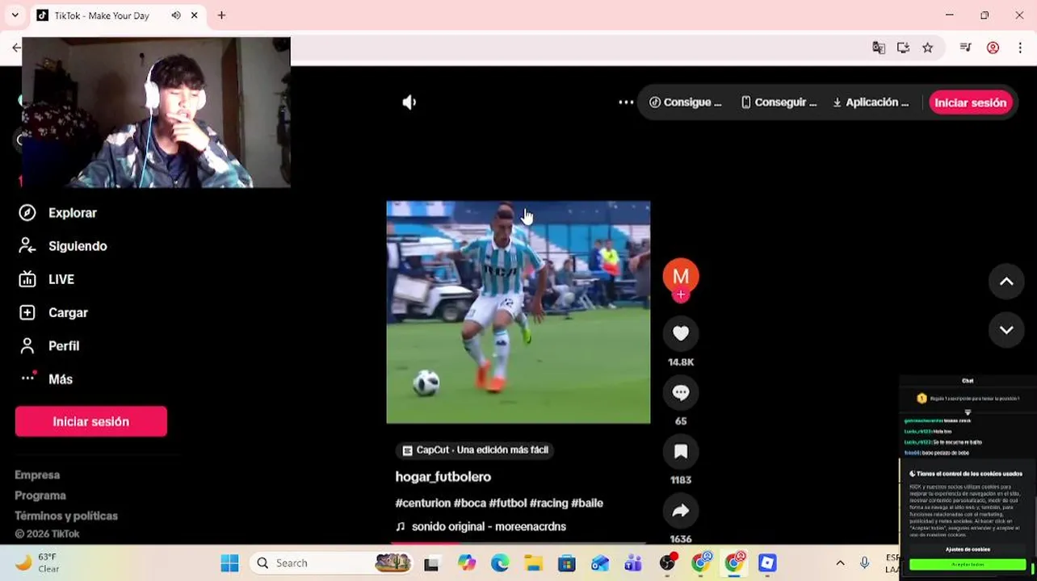Viewport: 1037px width, 581px height.
Task: Open Microsoft Edge from taskbar
Action: [x=500, y=563]
